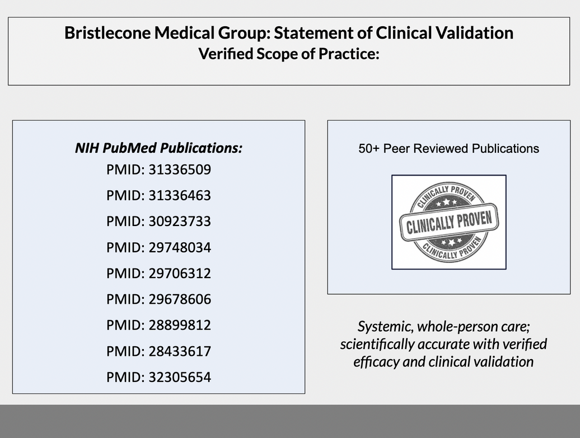Click the PMID: 29748034 entry
580x438 pixels.
158,247
